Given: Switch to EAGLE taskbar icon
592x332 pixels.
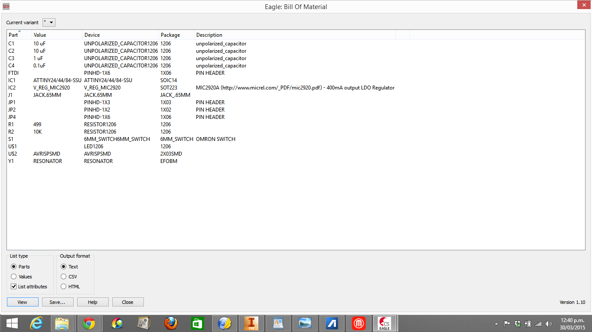Looking at the screenshot, I should (385, 323).
